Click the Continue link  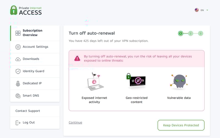point(75,122)
